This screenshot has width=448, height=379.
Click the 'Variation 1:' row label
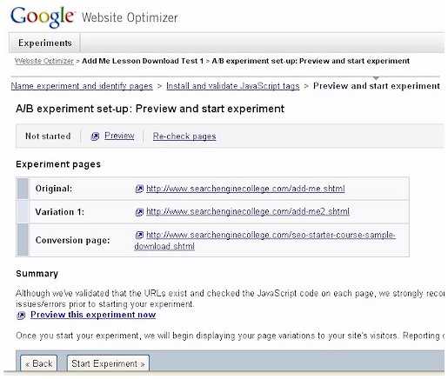click(x=60, y=212)
